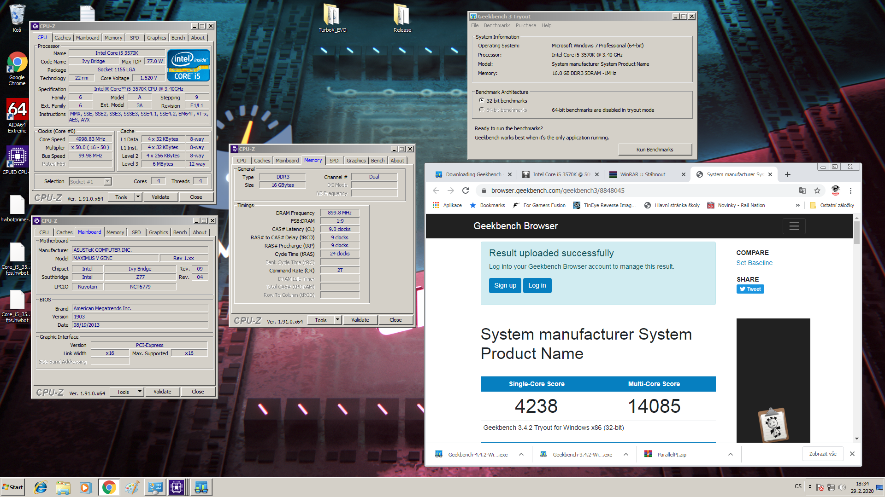Open Windows Media Player from taskbar

[x=85, y=487]
